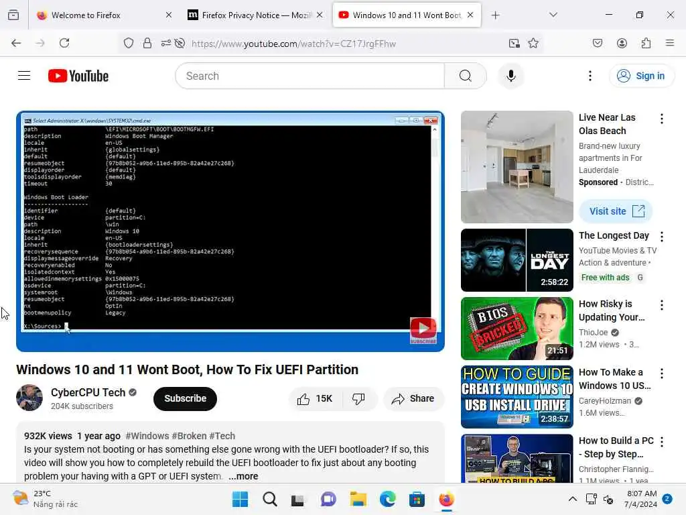This screenshot has height=515, width=686.
Task: Open File Explorer from the taskbar
Action: 358,499
